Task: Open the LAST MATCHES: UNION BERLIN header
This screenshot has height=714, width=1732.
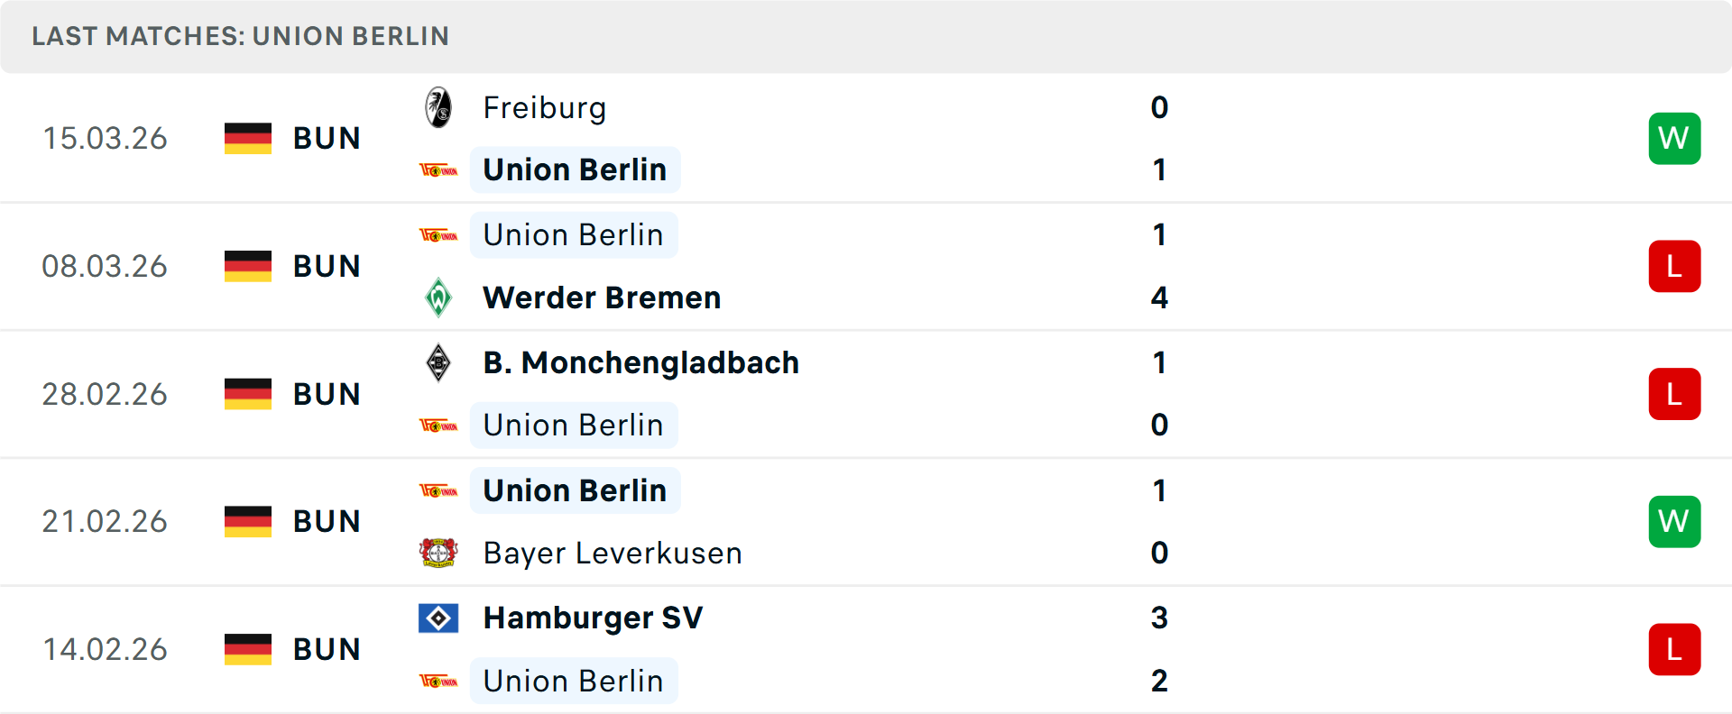Action: click(x=240, y=36)
